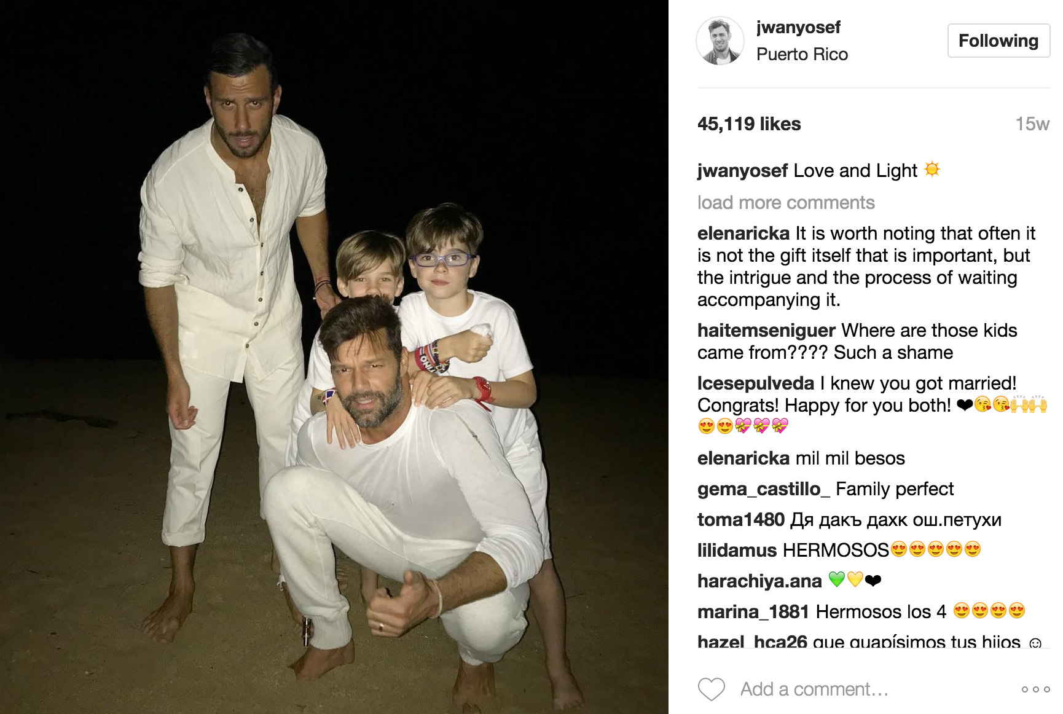Click the 15w post timestamp
Image resolution: width=1063 pixels, height=714 pixels.
coord(1032,124)
